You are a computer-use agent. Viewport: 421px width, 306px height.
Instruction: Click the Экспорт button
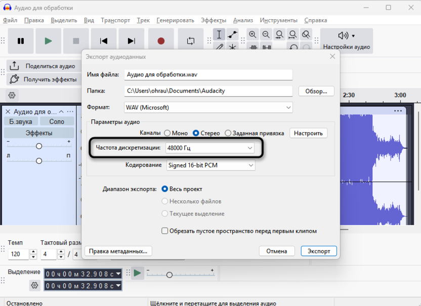tap(318, 251)
